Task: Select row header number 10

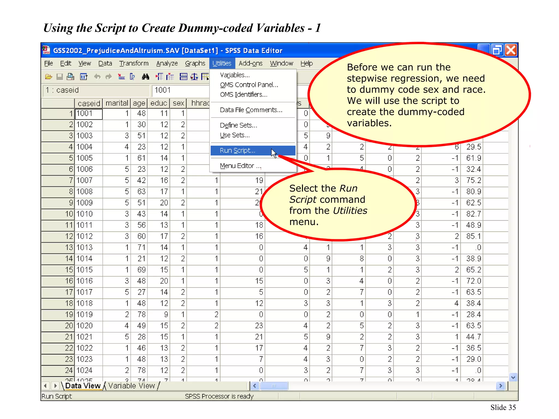Action: [x=58, y=214]
